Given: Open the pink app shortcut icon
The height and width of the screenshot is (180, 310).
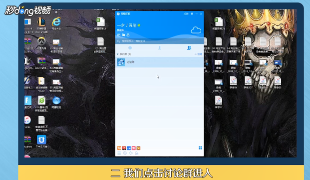Looking at the screenshot, I should (x=134, y=148).
